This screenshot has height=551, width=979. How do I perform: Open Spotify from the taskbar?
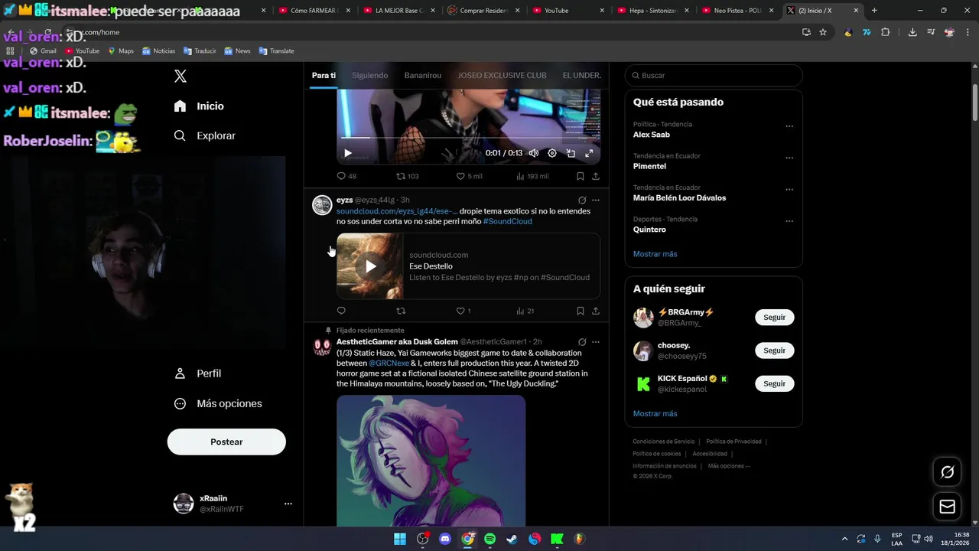(x=489, y=539)
